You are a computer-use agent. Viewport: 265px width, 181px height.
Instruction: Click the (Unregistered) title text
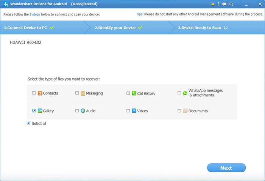(x=84, y=4)
